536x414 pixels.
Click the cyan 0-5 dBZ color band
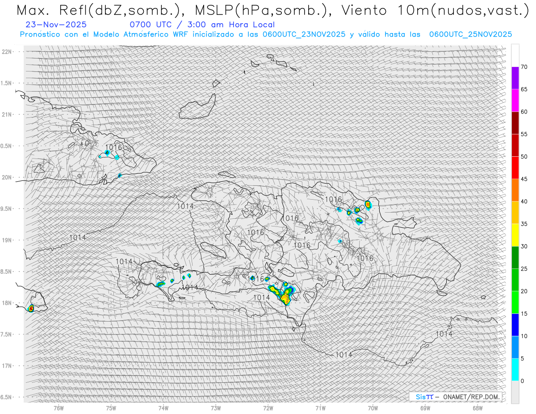[x=515, y=370]
